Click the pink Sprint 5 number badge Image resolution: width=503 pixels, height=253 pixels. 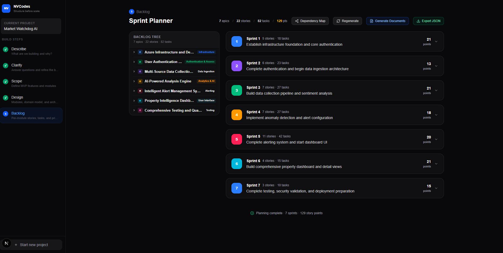(x=236, y=139)
